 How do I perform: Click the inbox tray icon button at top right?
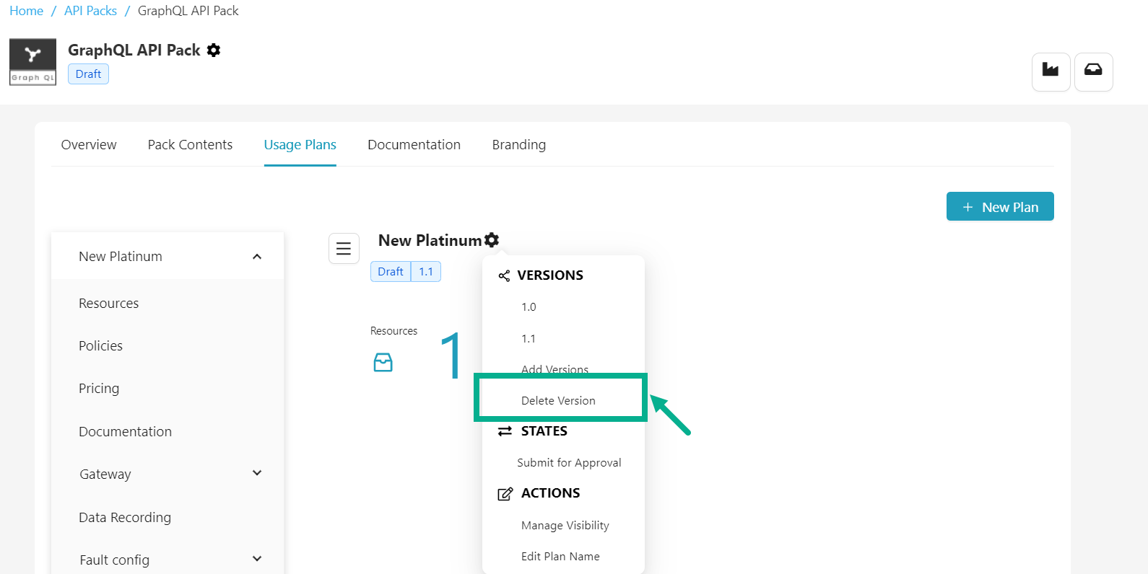pos(1093,71)
